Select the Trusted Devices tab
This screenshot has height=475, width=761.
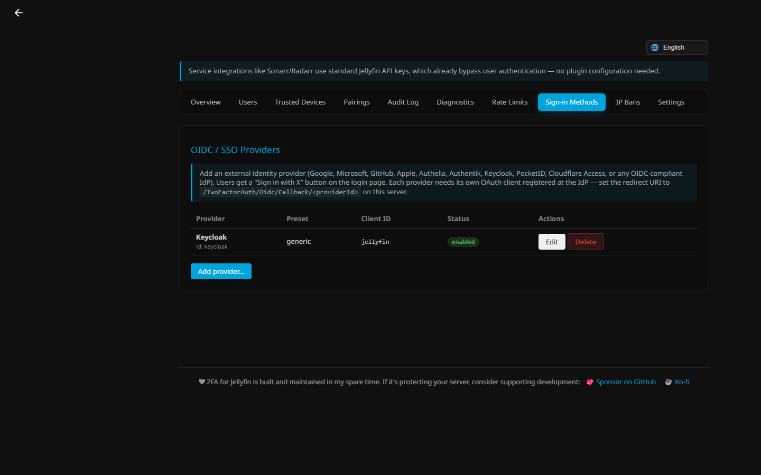coord(300,102)
